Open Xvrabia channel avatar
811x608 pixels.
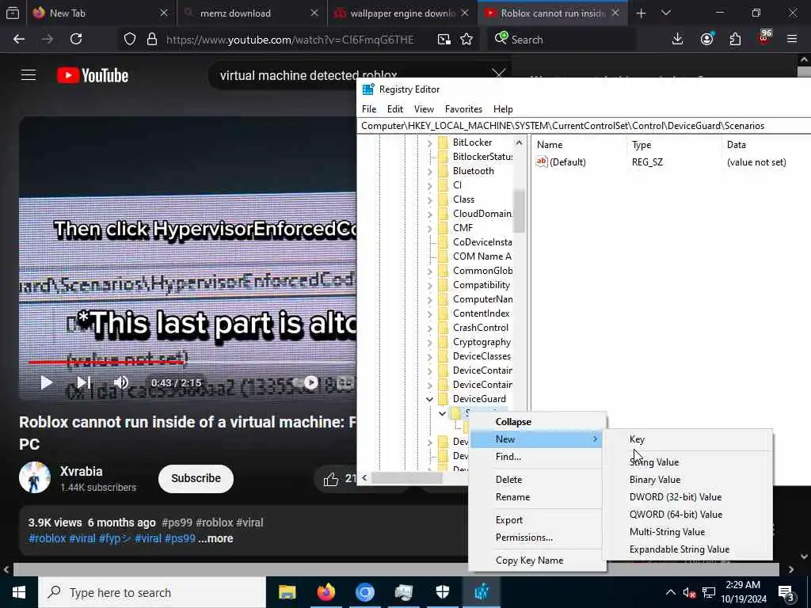pos(35,477)
